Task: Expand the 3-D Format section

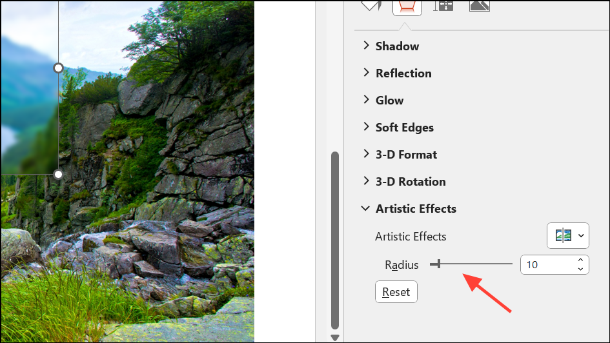Action: pyautogui.click(x=400, y=155)
